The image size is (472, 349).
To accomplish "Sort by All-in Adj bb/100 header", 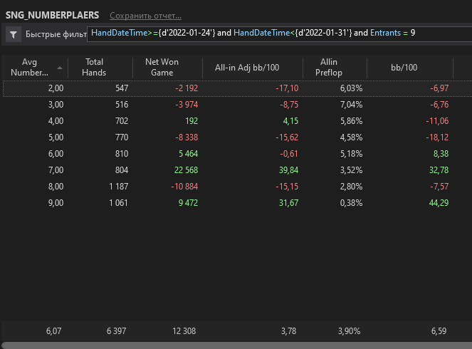I will 247,68.
